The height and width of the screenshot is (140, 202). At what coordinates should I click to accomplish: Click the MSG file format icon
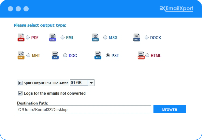click(x=95, y=37)
